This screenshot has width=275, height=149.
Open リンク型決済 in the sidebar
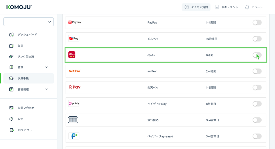tap(26, 57)
